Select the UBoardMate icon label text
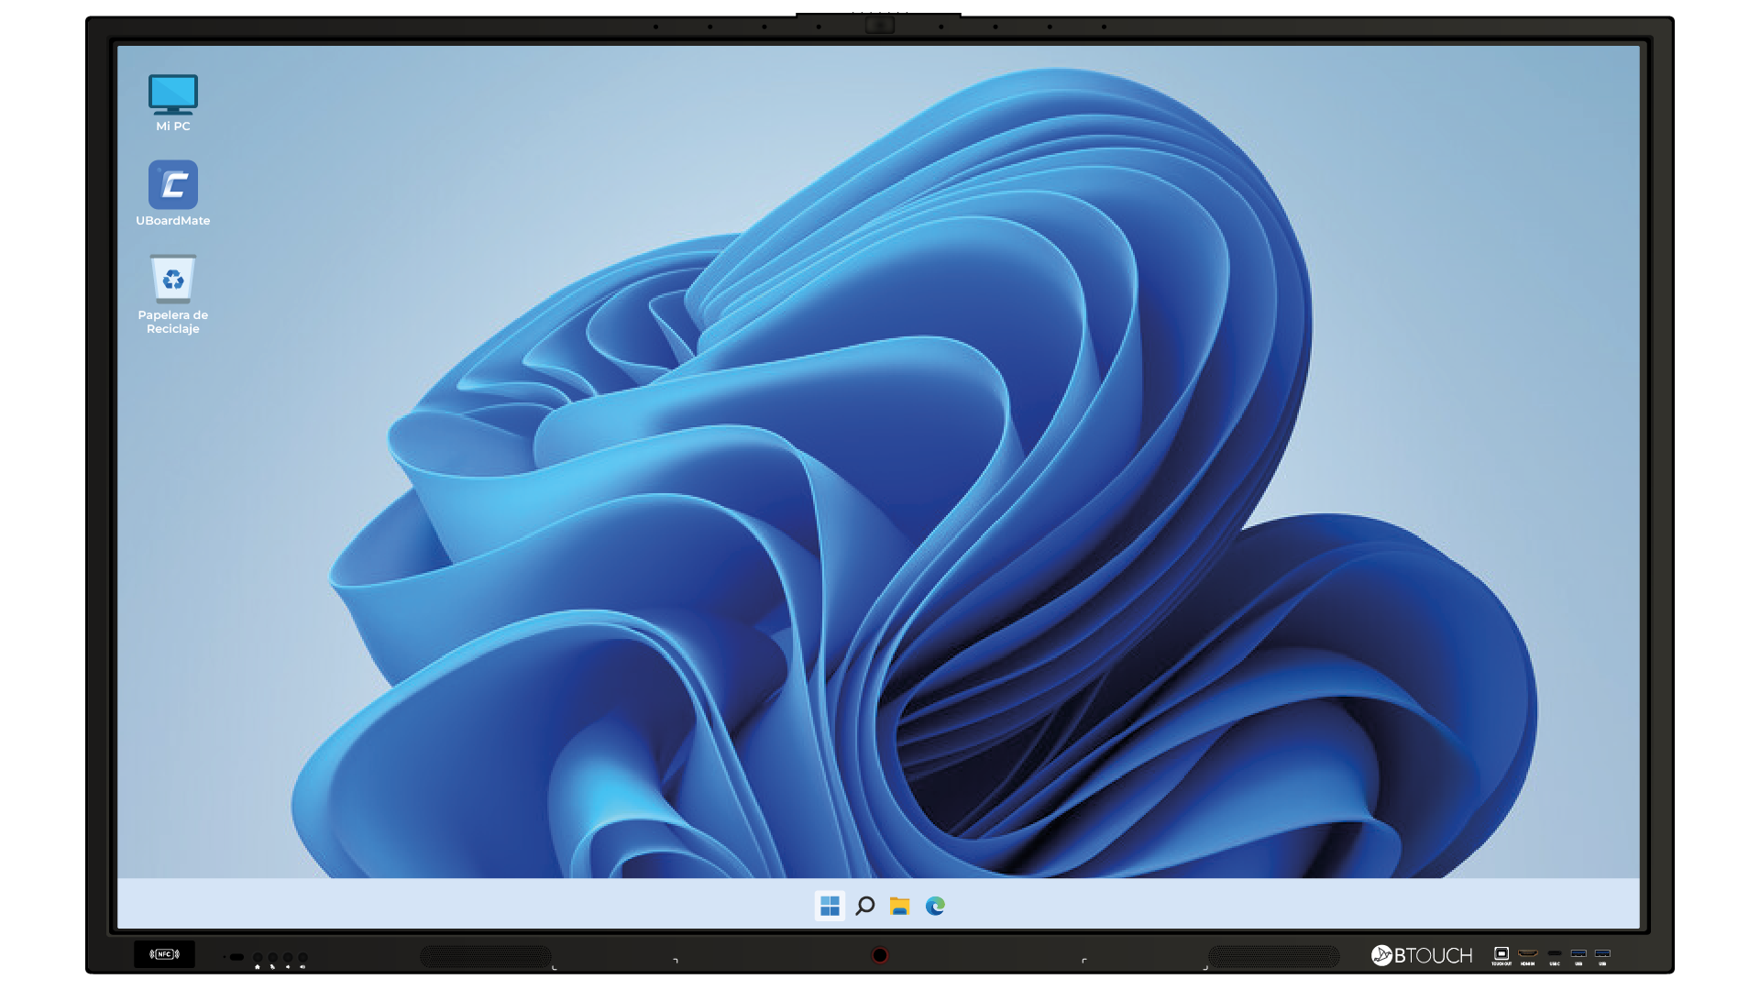 172,221
